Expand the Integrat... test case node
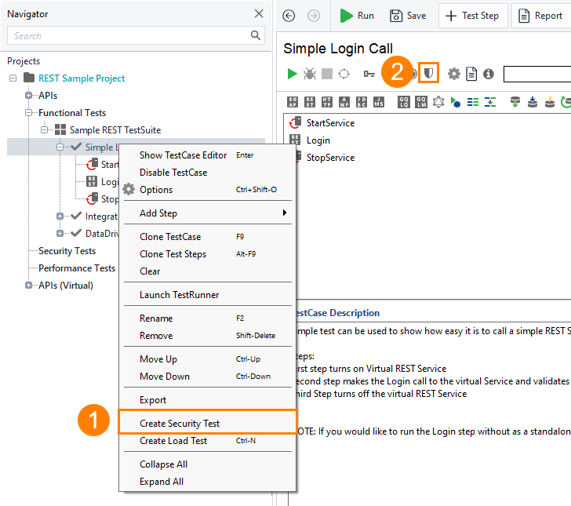 point(60,216)
